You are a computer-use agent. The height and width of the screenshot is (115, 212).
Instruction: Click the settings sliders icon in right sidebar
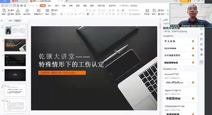click(201, 29)
